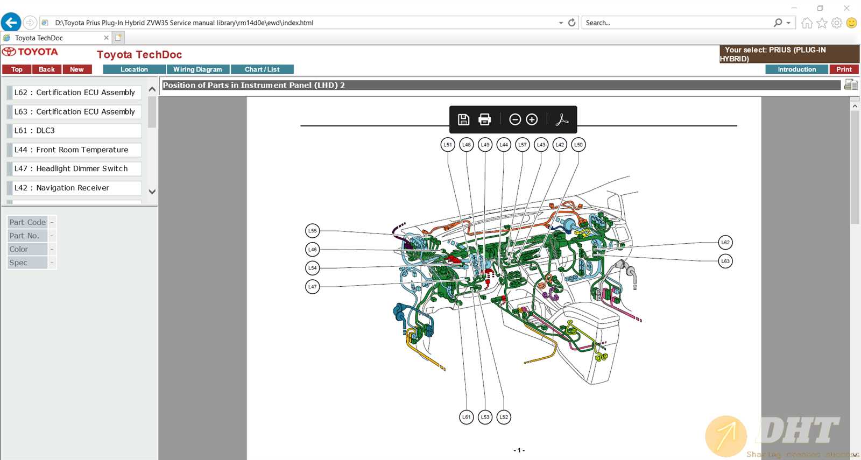Screen dimensions: 861x460
Task: Select L43 connector callout in diagram
Action: 541,145
